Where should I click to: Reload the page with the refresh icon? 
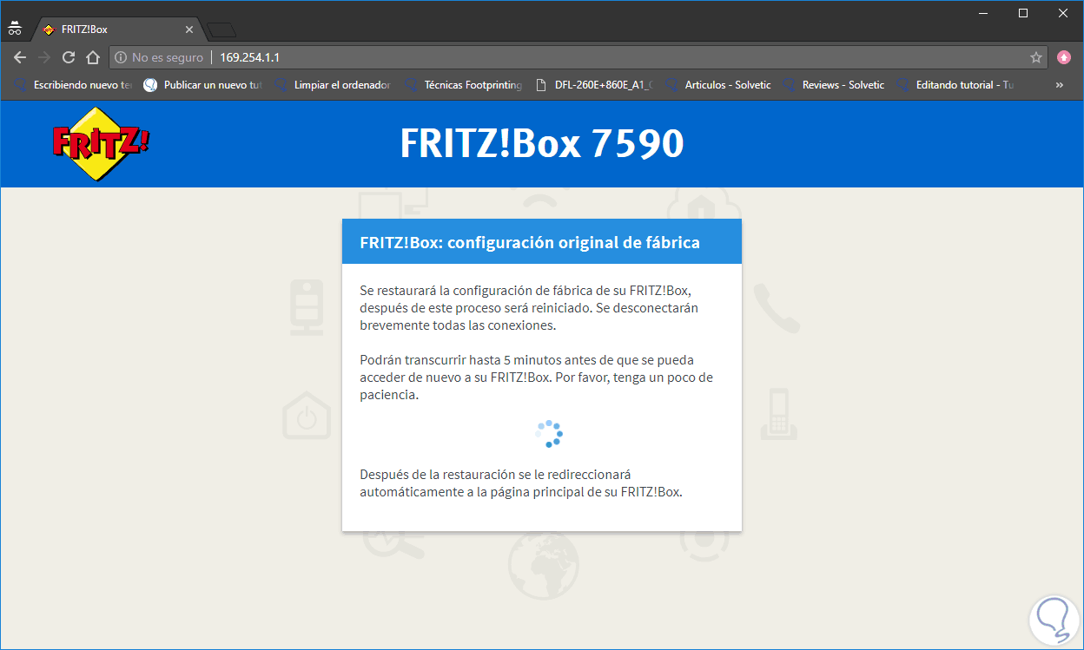pos(69,57)
